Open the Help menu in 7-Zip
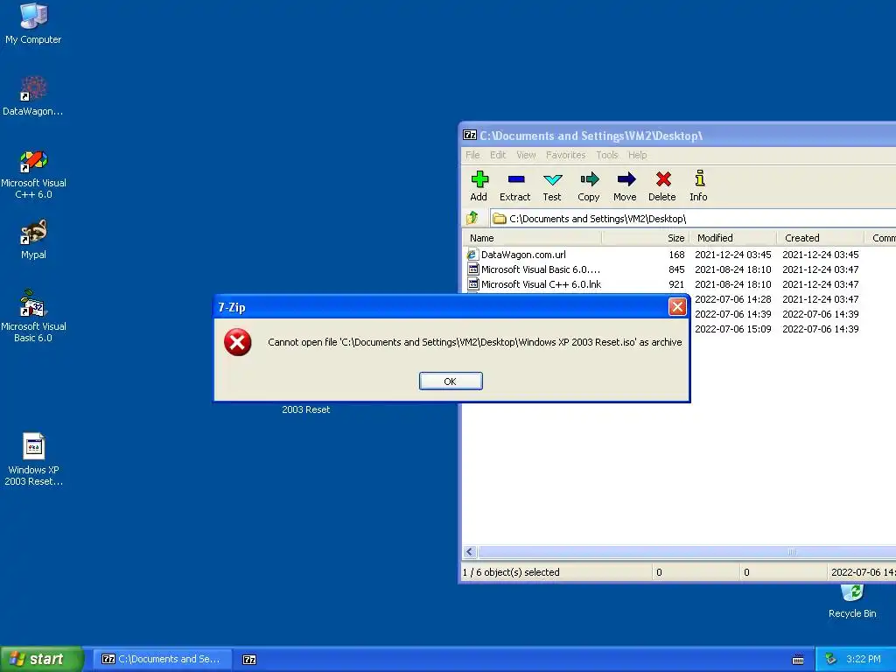This screenshot has width=896, height=672. click(x=638, y=155)
